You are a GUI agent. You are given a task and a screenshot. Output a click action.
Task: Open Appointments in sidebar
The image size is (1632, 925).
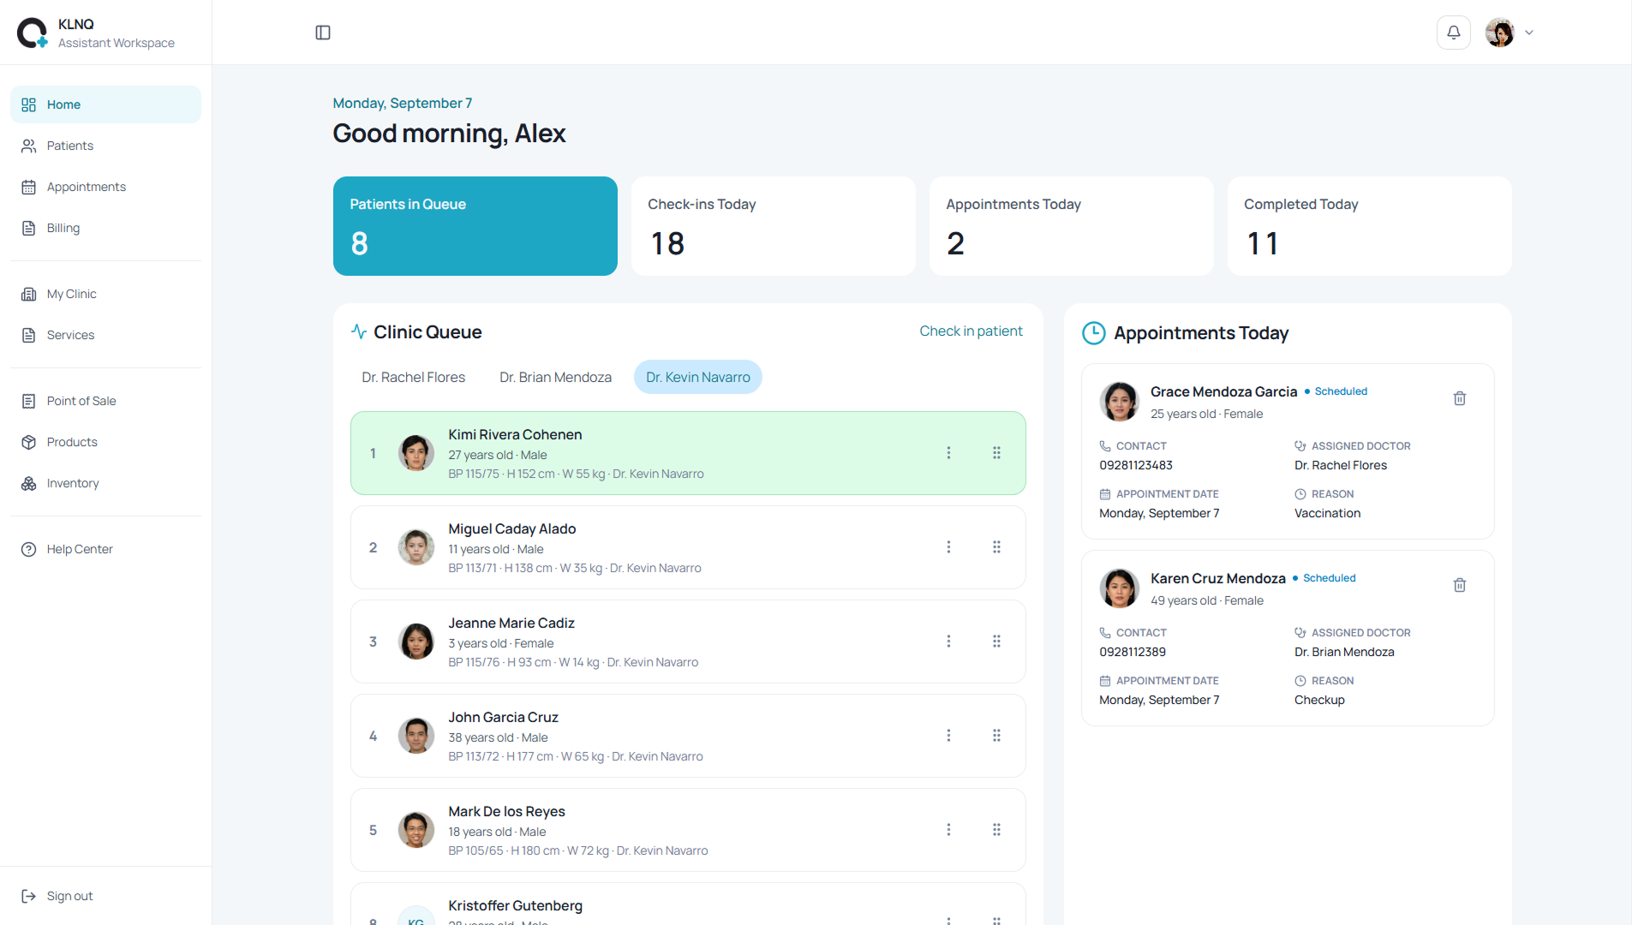tap(105, 187)
